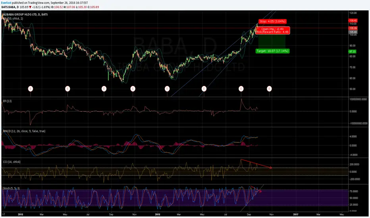Select the red Stop: 4.05 (3.84%) label
Screen dimensions: 370x218
pyautogui.click(x=273, y=21)
